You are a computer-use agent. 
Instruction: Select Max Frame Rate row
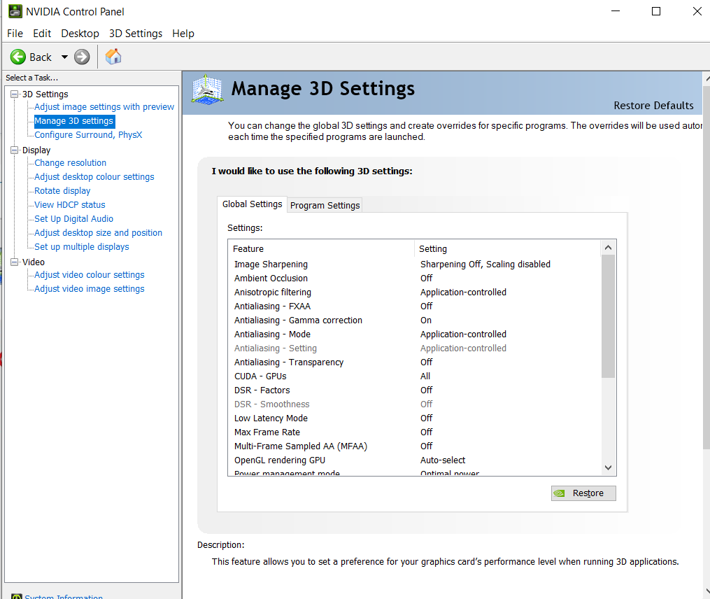pyautogui.click(x=414, y=432)
